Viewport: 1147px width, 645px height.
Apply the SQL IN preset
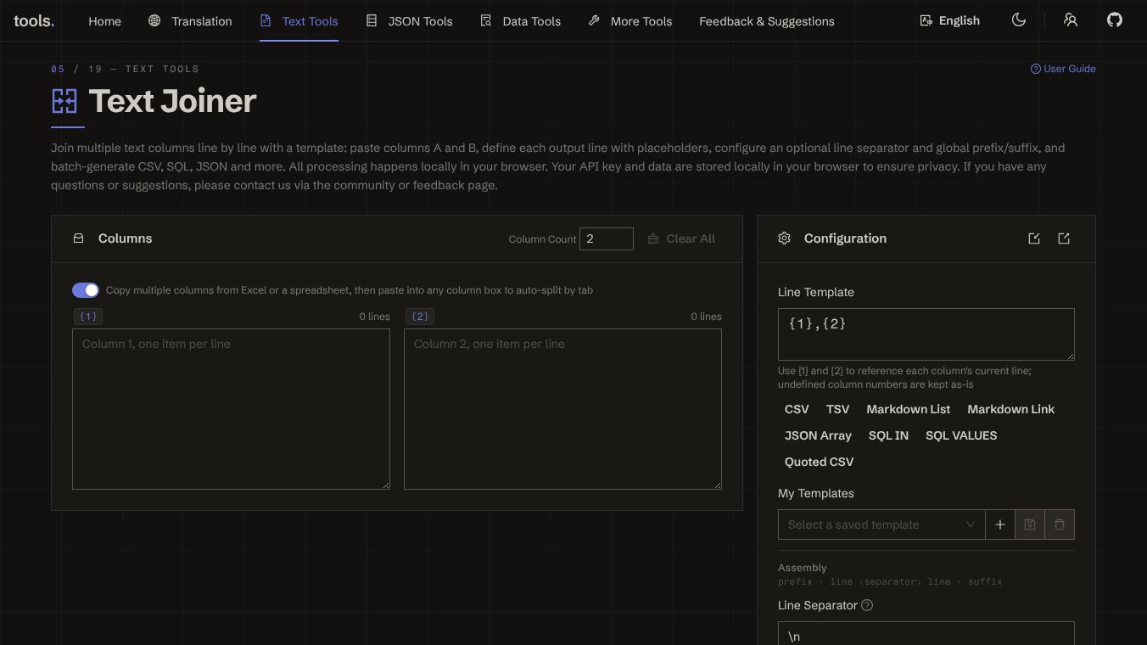click(888, 435)
